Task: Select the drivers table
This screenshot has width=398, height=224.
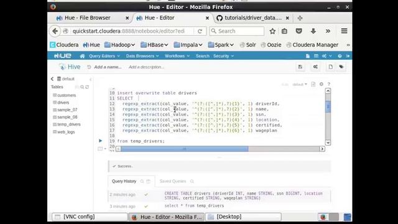Action: [x=63, y=103]
